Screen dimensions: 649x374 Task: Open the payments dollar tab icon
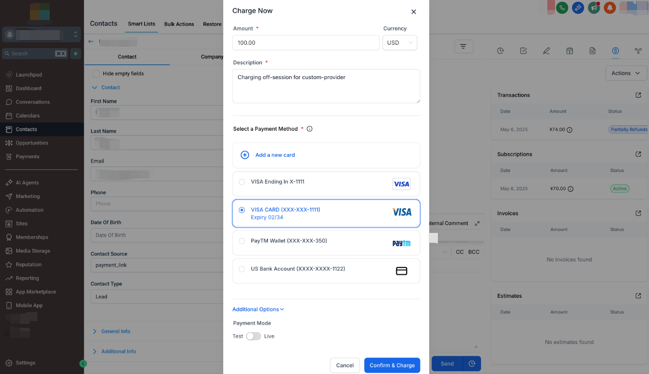pyautogui.click(x=616, y=51)
